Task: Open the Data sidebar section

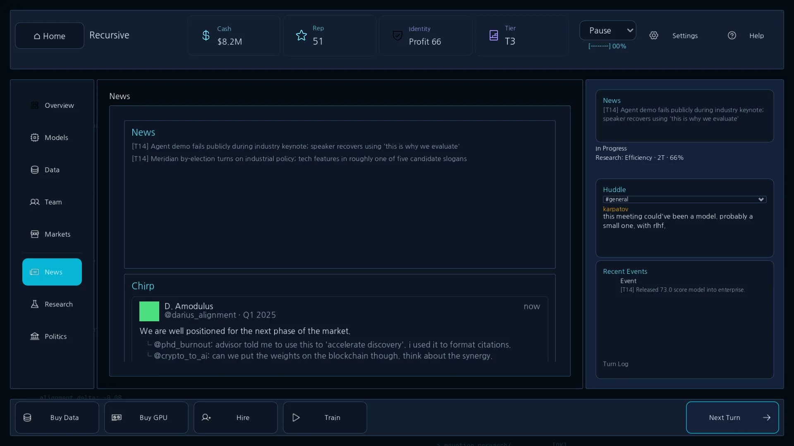Action: [x=52, y=170]
